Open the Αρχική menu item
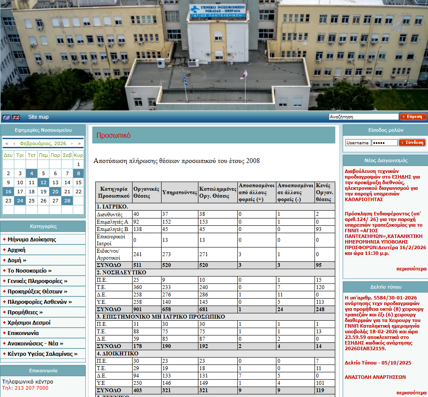Image resolution: width=428 pixels, height=397 pixels. click(16, 250)
